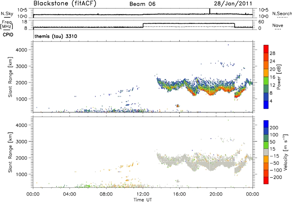
Task: Click themis (tau) 3310 text
Action: (x=56, y=36)
